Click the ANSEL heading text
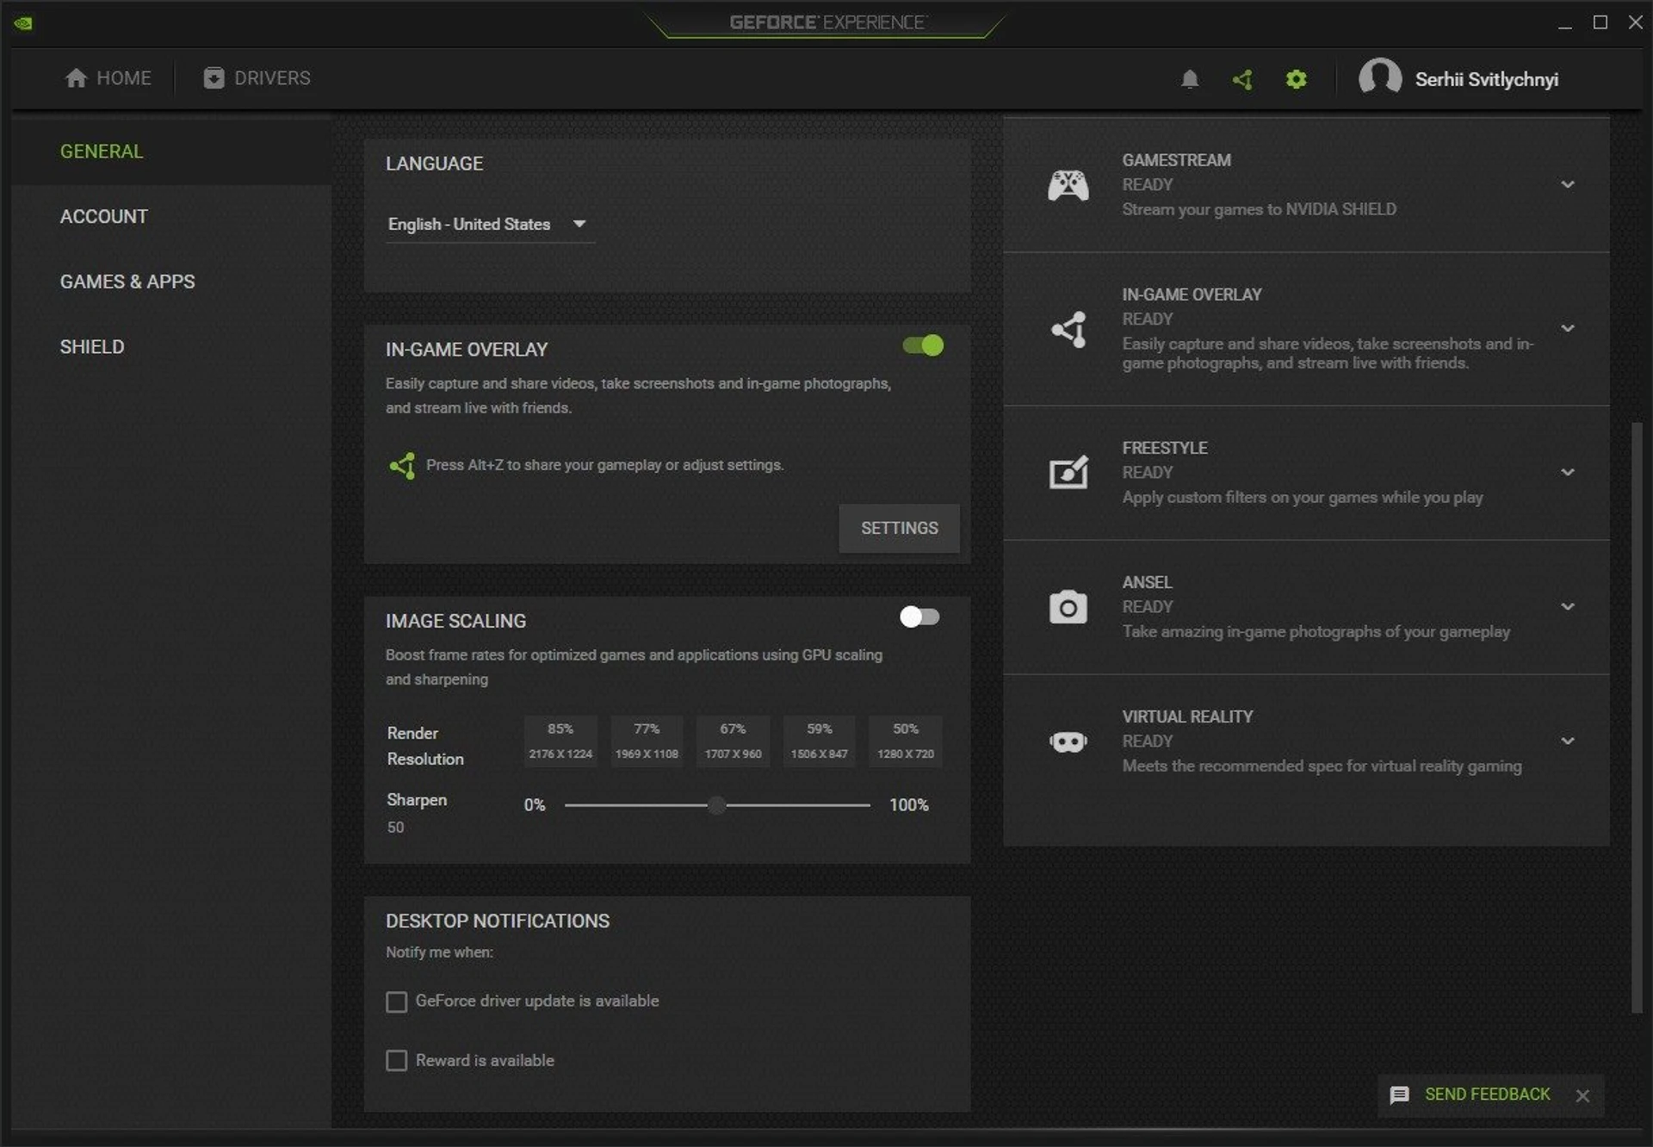The image size is (1653, 1147). [x=1147, y=582]
